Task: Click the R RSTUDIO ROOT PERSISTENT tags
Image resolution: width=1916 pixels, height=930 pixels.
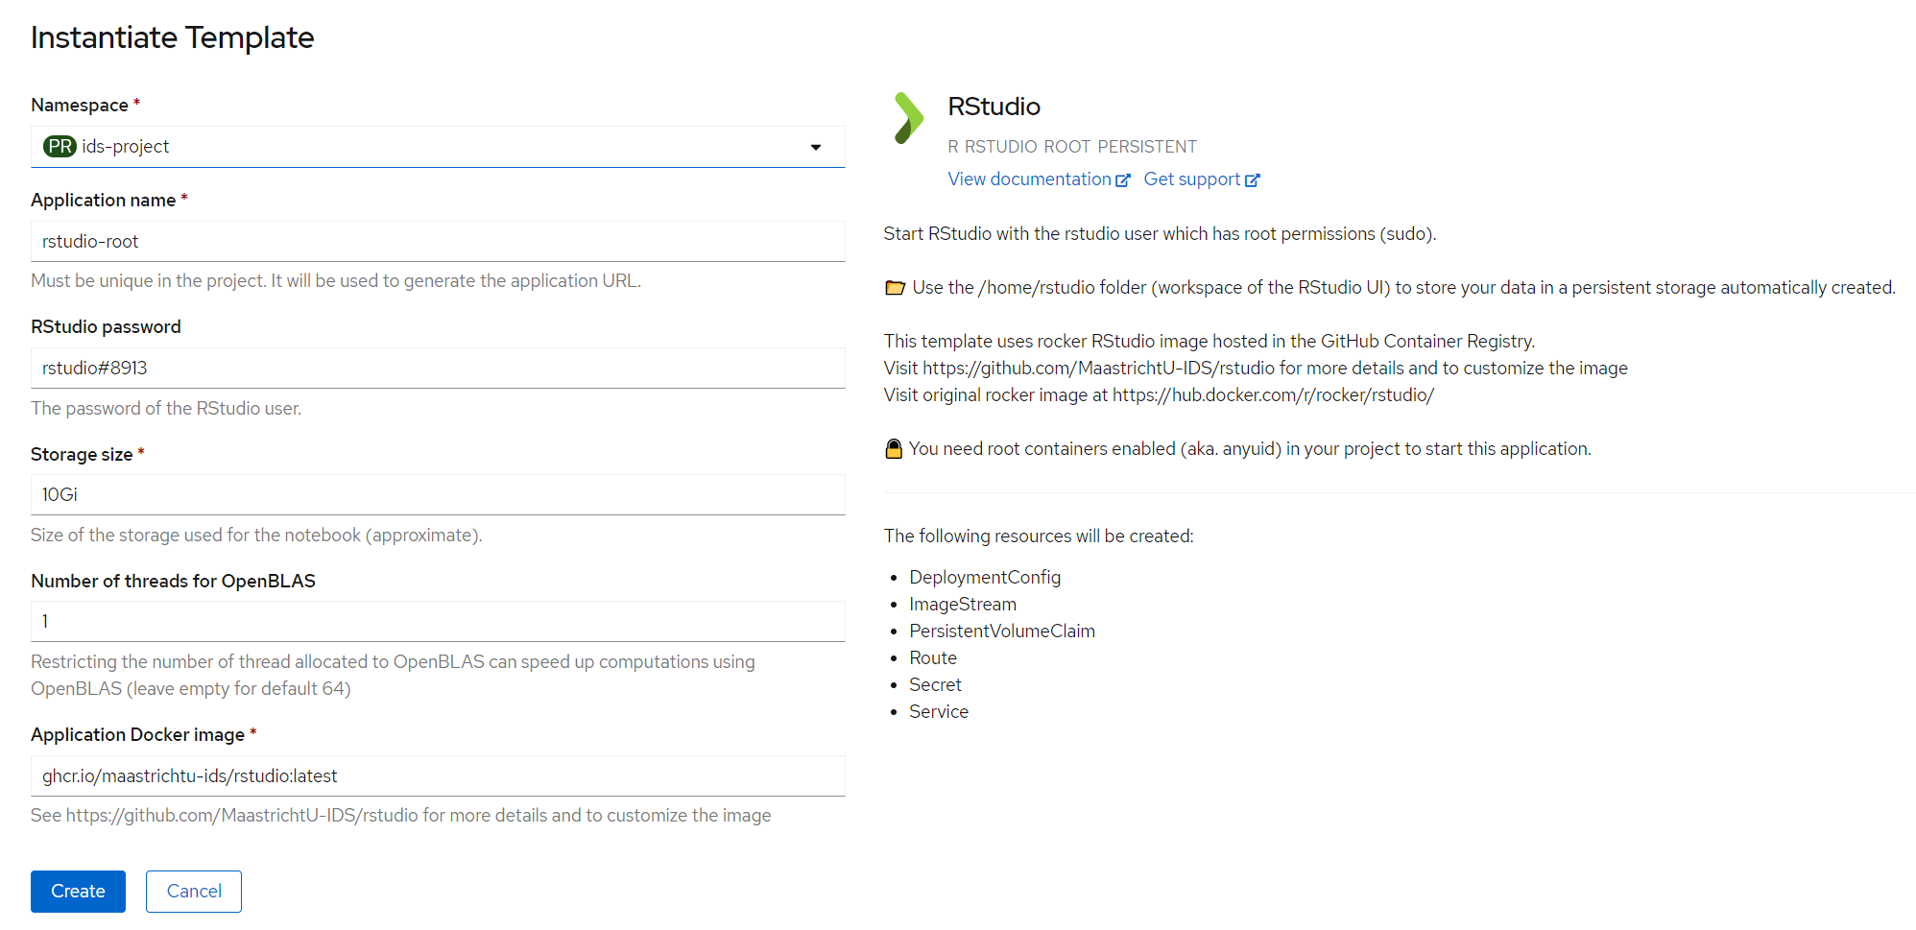Action: click(x=1072, y=147)
